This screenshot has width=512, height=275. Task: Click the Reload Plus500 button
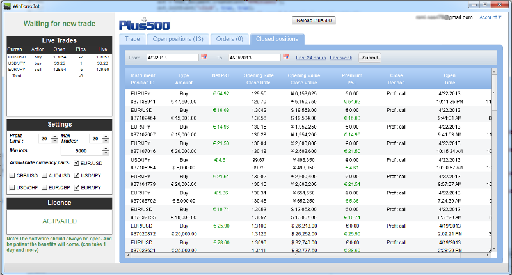[x=314, y=20]
